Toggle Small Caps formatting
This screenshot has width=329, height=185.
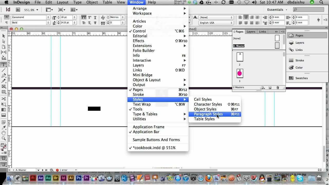(x=84, y=23)
